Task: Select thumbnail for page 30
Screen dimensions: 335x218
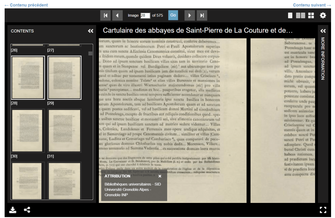Action: (x=28, y=130)
